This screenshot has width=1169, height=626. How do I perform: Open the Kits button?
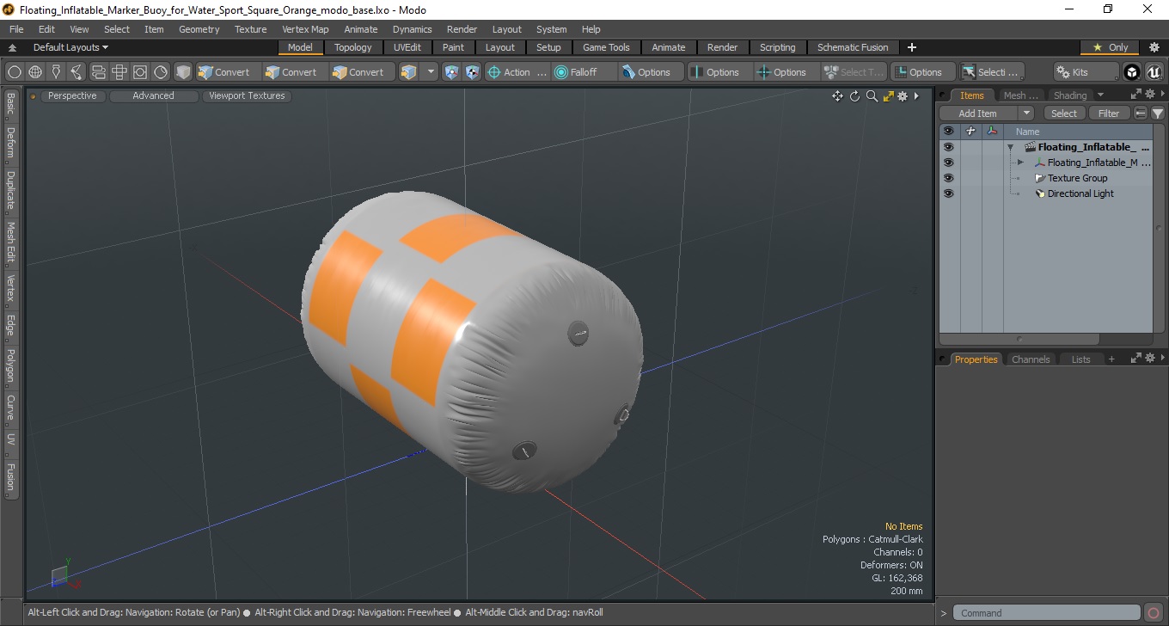click(x=1086, y=72)
